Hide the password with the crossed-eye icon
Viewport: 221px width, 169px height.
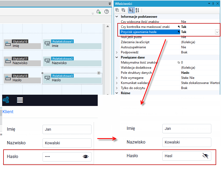(x=205, y=156)
